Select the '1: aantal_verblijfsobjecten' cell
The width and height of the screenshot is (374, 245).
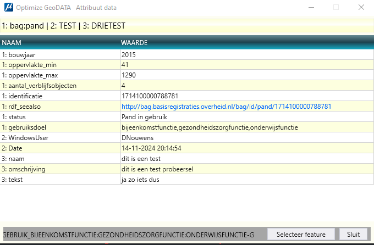point(61,86)
